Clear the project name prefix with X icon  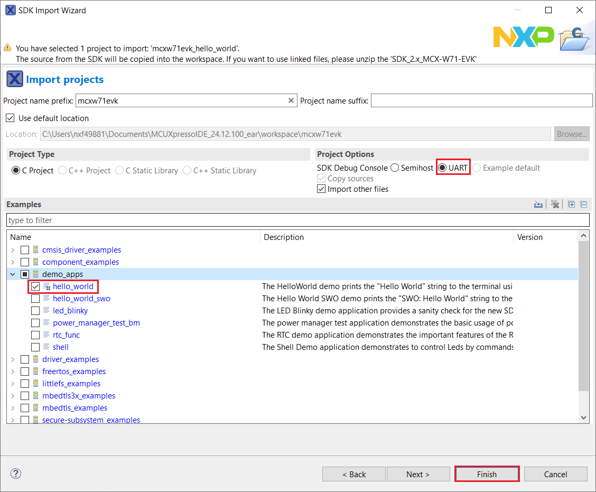pyautogui.click(x=291, y=100)
